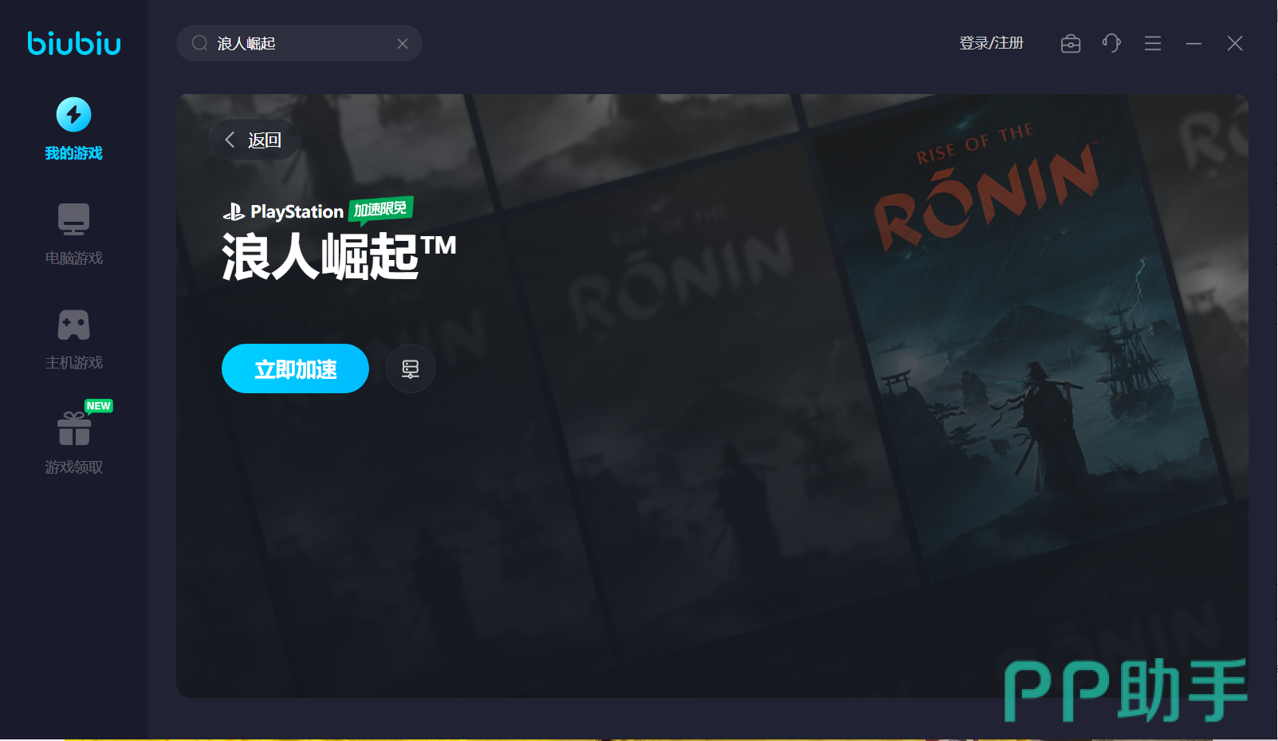
Task: Minimize the biubiu window
Action: [1193, 43]
